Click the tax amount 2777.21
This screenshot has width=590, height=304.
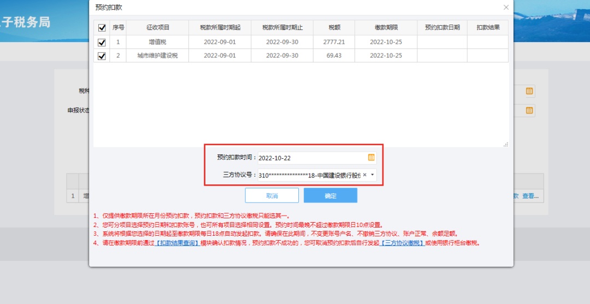334,42
